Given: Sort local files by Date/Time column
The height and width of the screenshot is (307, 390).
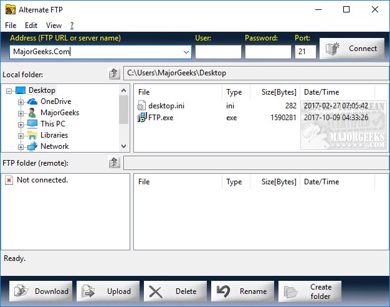Looking at the screenshot, I should point(336,92).
